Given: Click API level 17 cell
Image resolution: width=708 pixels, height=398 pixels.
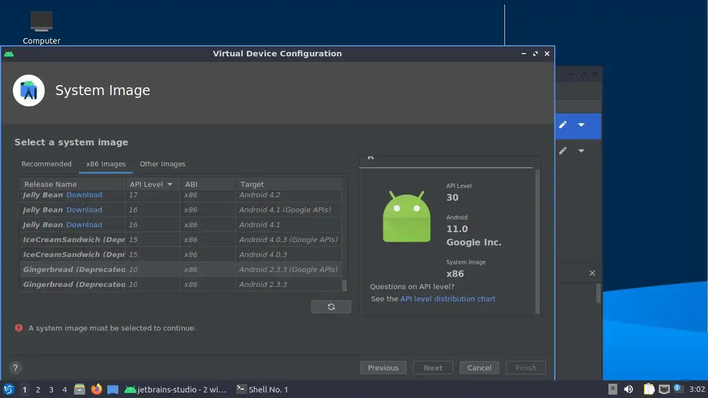Looking at the screenshot, I should click(x=153, y=195).
